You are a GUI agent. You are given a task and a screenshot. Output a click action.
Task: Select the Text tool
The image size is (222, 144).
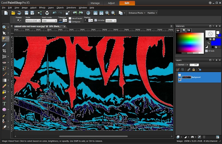click(x=4, y=103)
